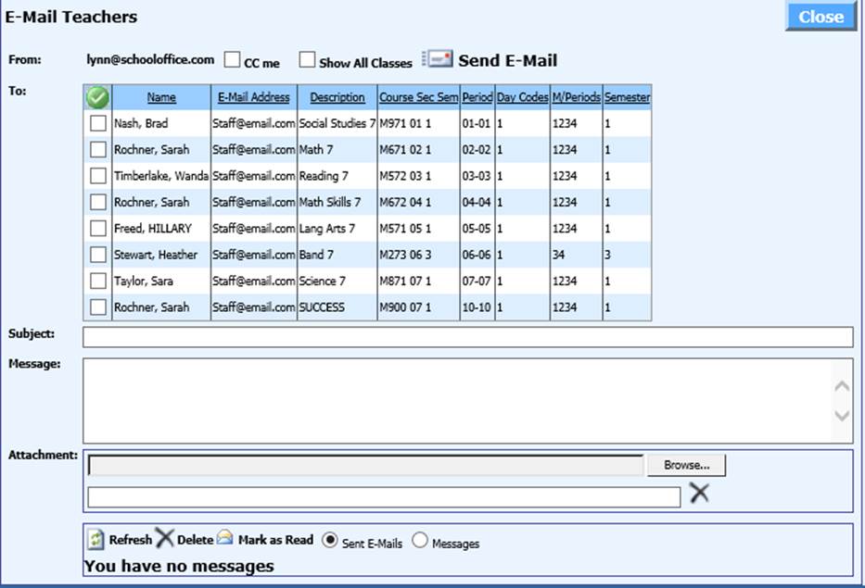Choose the Messages radio button
Viewport: 865px width, 588px height.
click(419, 542)
